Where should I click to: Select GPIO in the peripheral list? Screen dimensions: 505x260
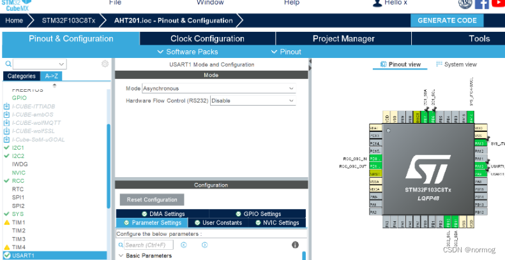click(x=19, y=98)
